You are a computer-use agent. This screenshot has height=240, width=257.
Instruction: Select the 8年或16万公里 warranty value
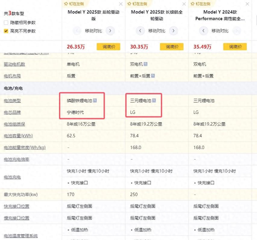pyautogui.click(x=81, y=124)
